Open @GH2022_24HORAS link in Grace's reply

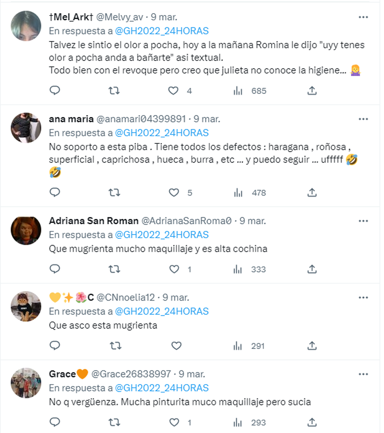(x=161, y=388)
